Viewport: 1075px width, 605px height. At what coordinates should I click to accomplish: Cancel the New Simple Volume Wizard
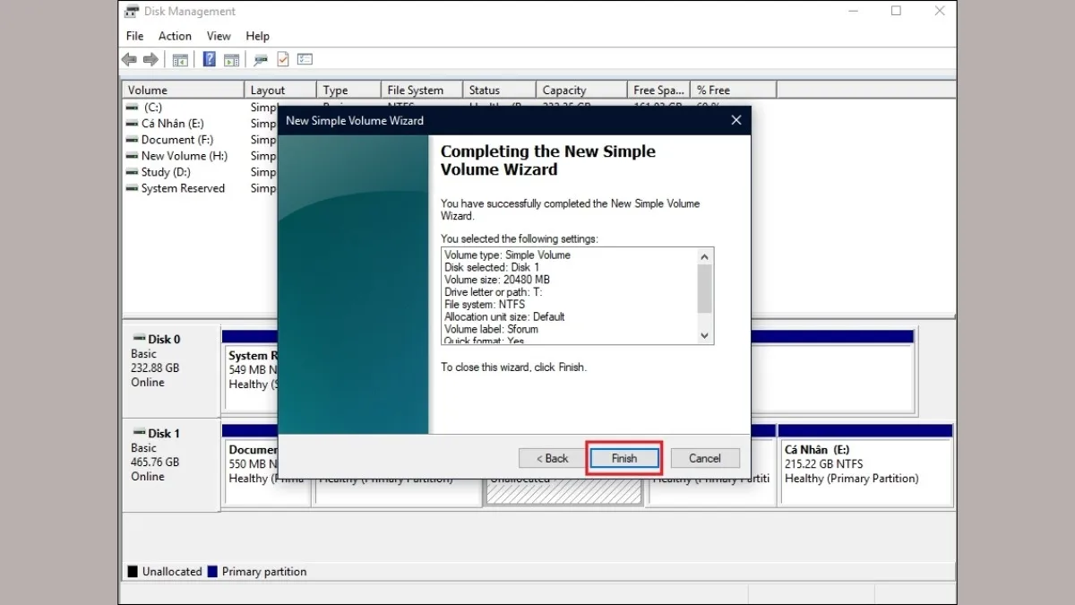click(704, 458)
